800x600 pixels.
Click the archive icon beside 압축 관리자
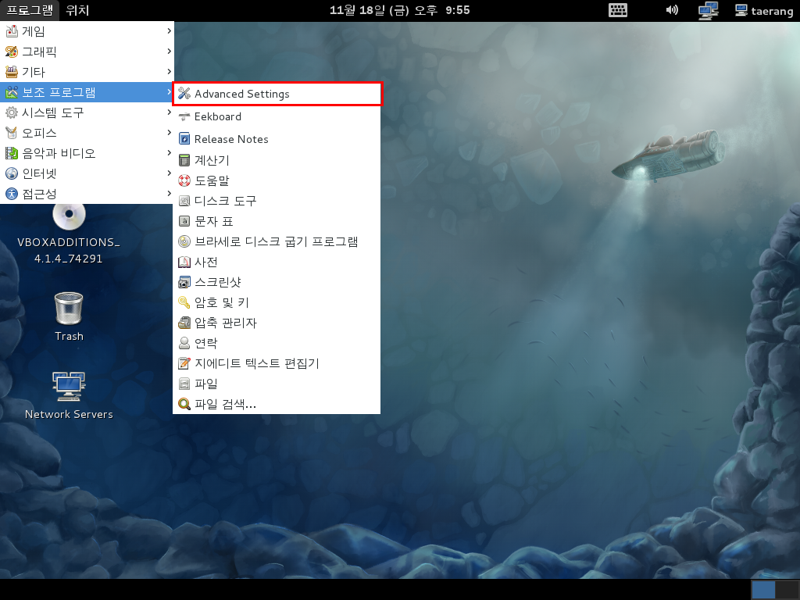[184, 323]
